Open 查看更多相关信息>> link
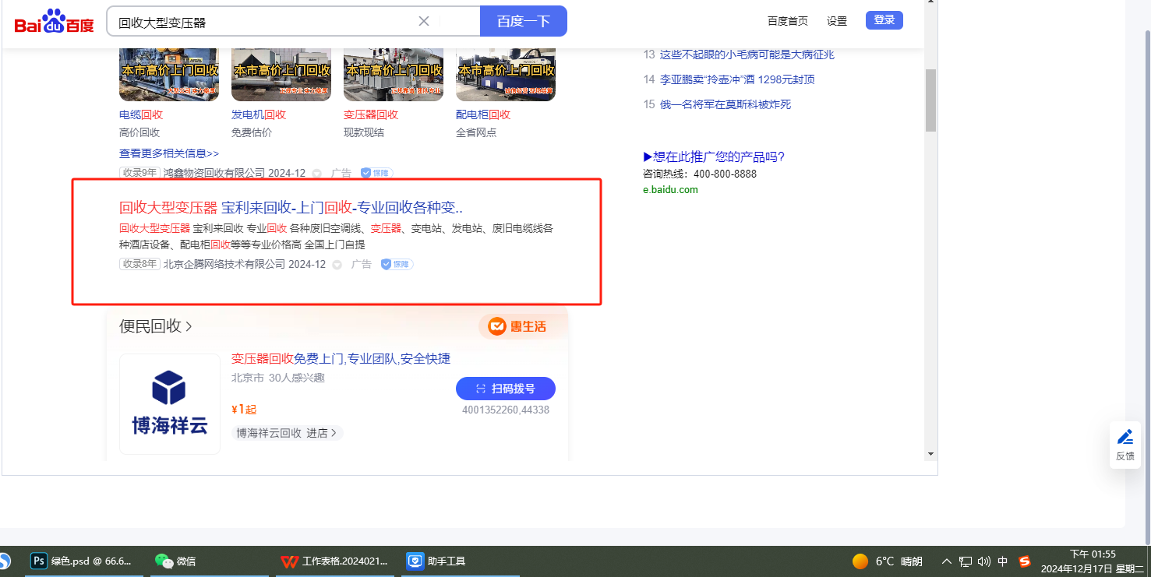The width and height of the screenshot is (1151, 577). click(169, 153)
